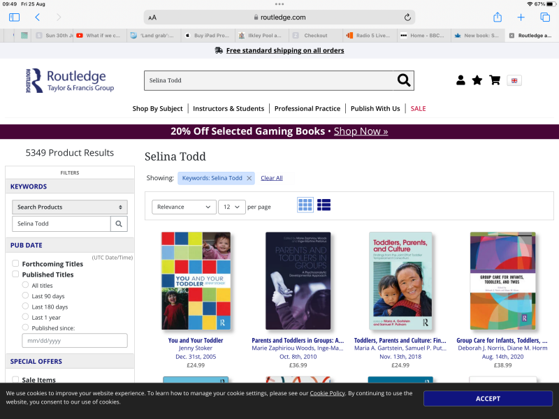559x419 pixels.
Task: Accept cookies with the ACCEPT button
Action: [x=488, y=399]
